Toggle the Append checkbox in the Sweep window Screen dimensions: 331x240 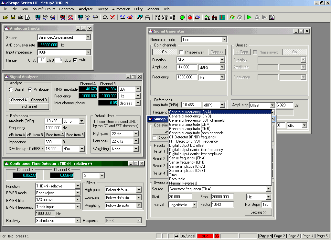[155, 138]
